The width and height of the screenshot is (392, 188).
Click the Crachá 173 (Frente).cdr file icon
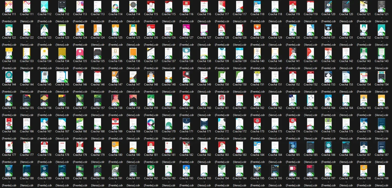point(257,124)
